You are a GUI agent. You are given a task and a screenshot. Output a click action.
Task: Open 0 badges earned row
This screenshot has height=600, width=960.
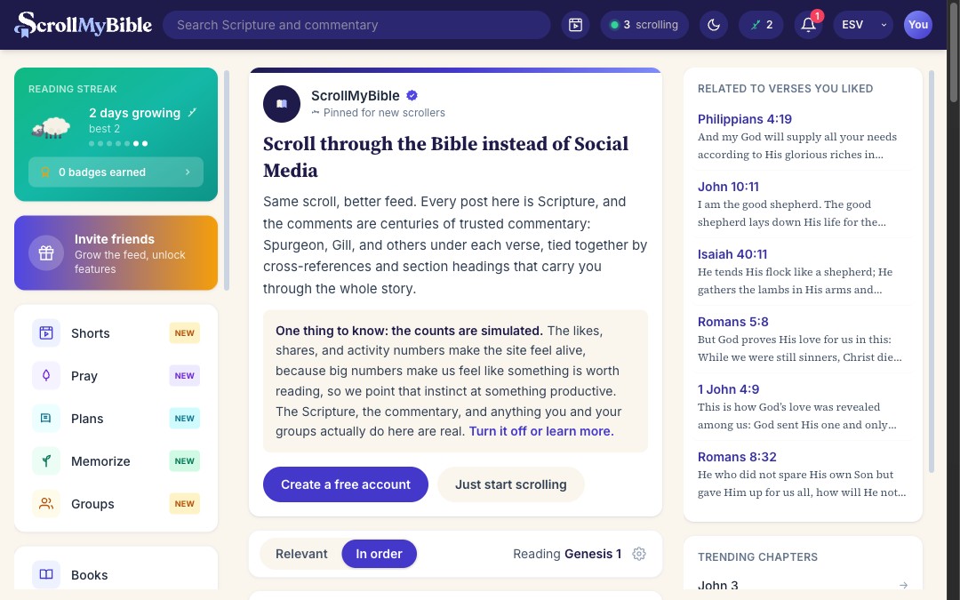[116, 172]
